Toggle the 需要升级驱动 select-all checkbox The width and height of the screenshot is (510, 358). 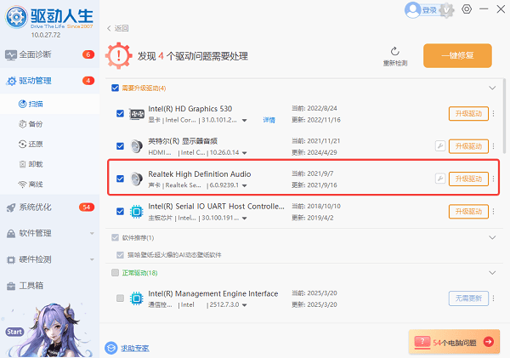coord(115,88)
